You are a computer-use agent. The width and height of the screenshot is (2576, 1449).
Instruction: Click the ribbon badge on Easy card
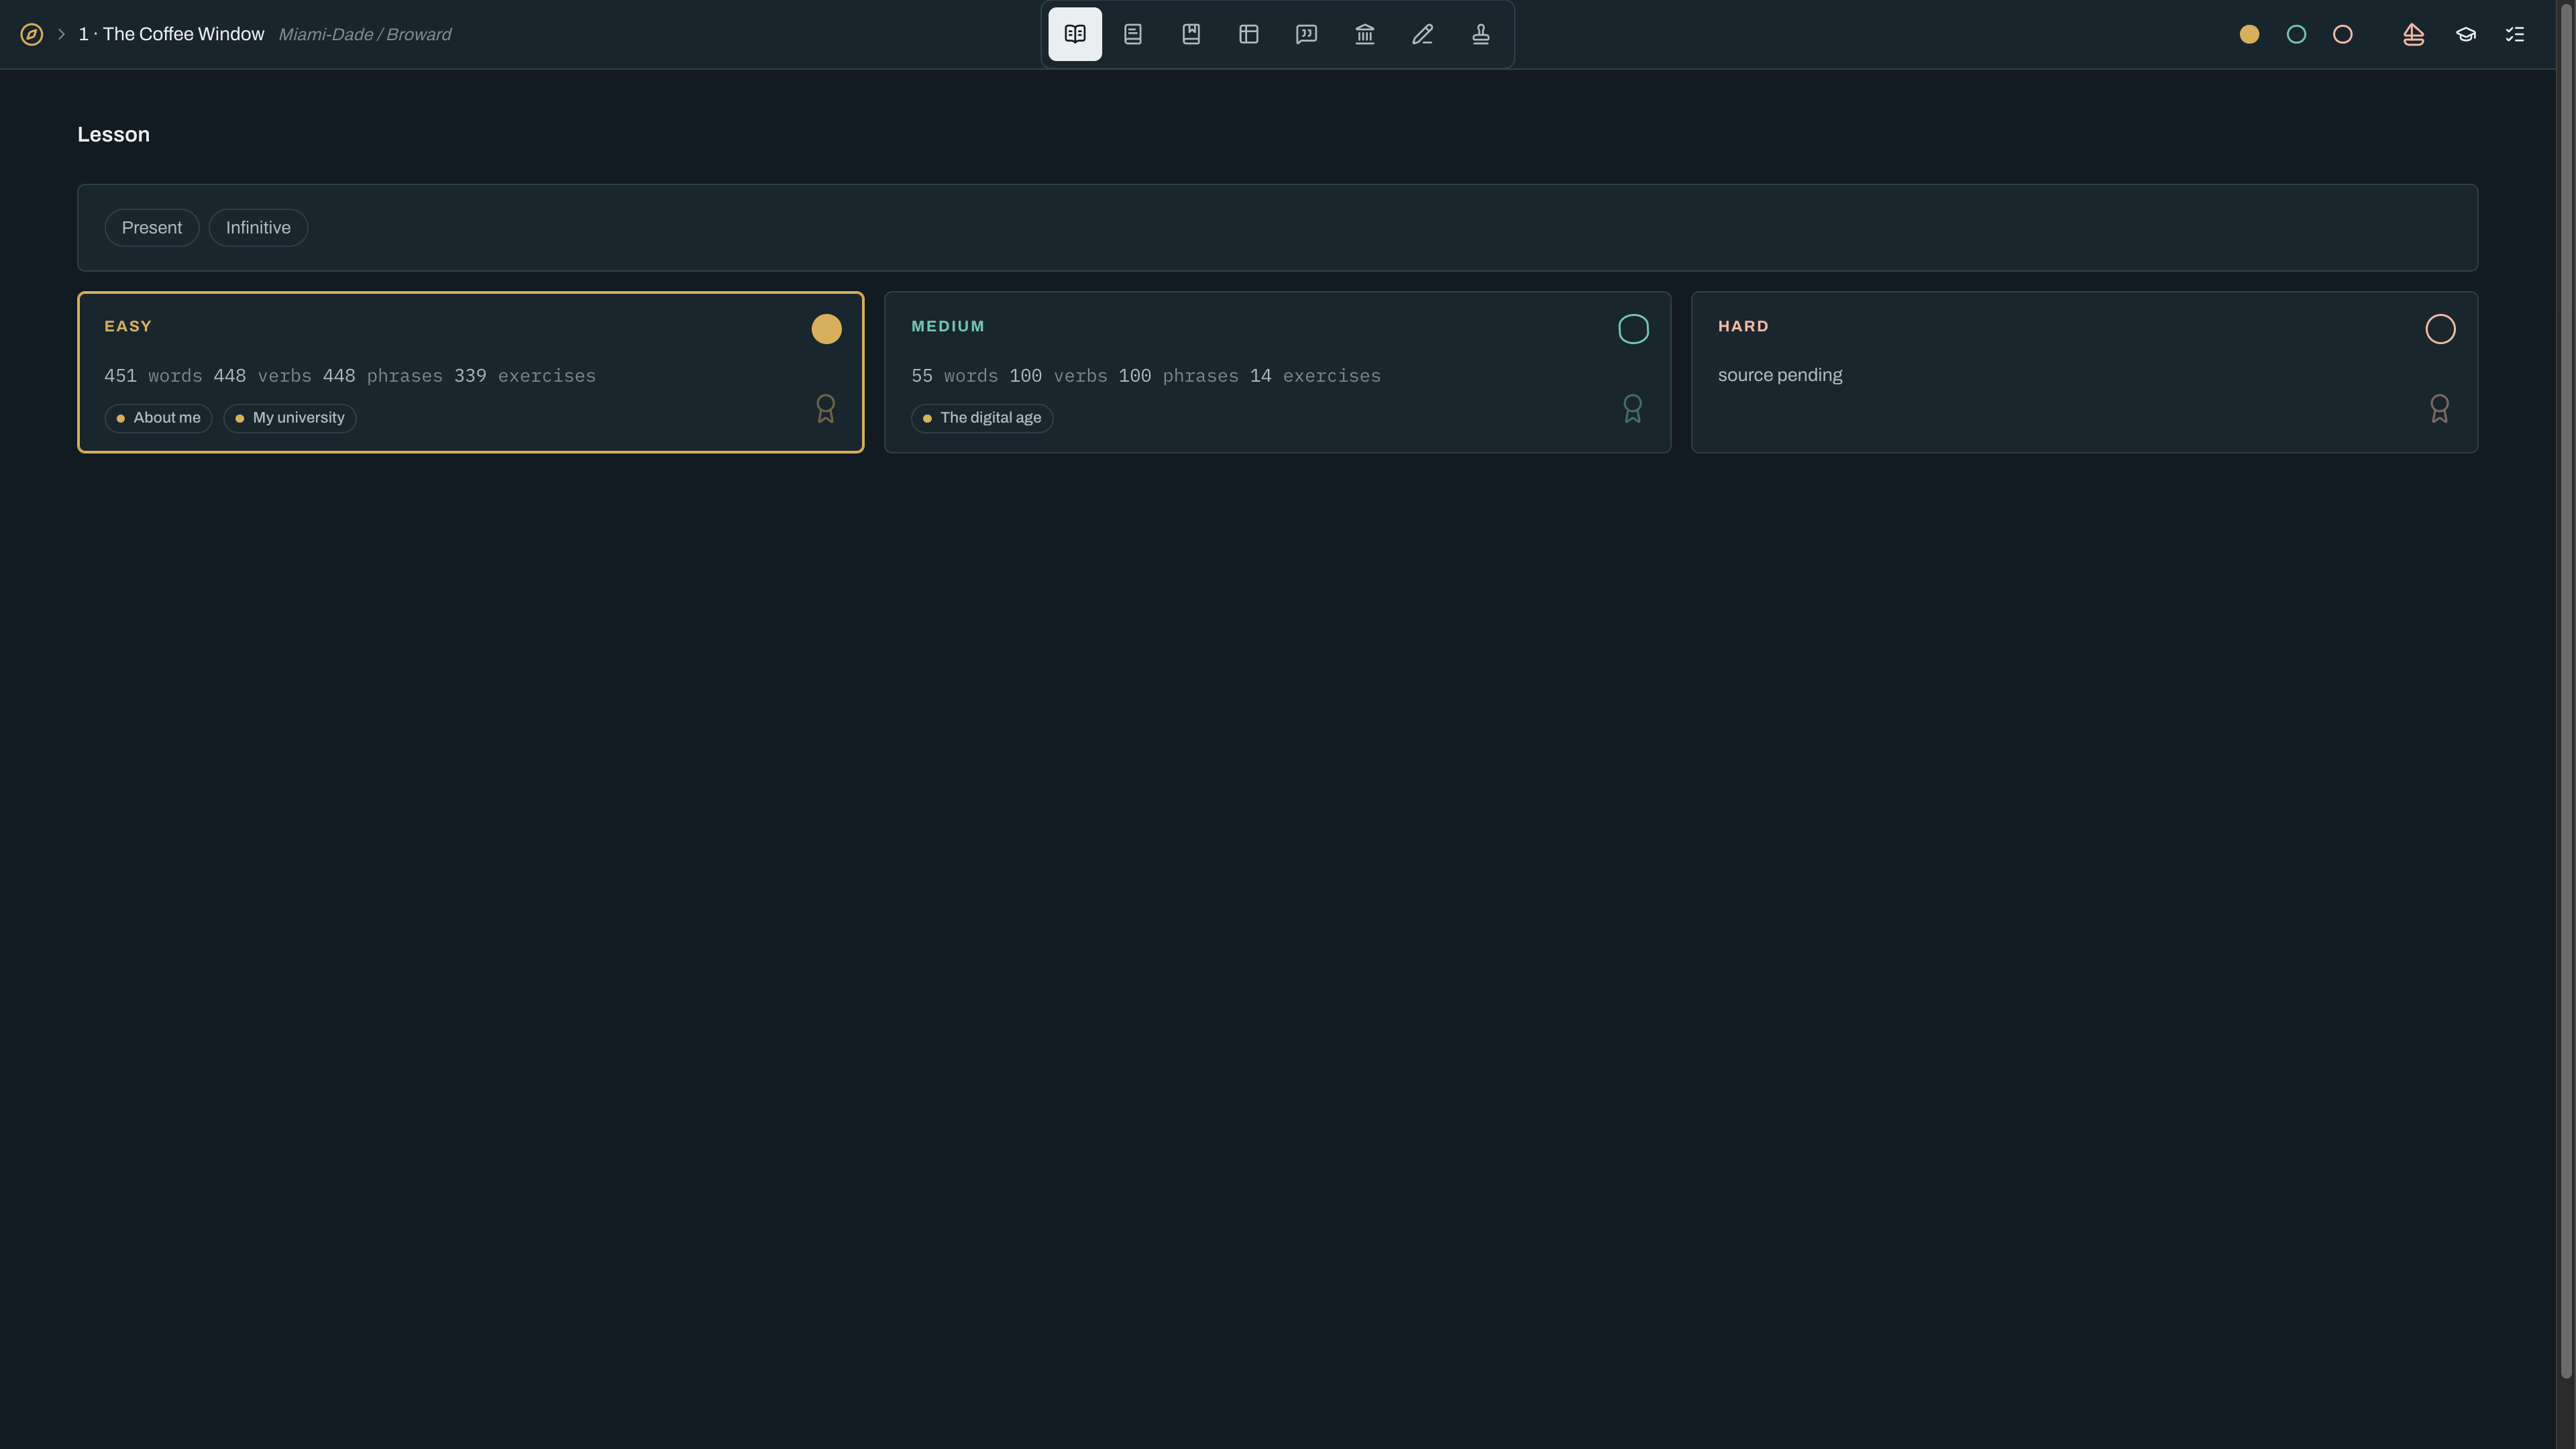click(826, 409)
